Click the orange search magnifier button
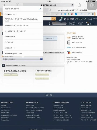The image size is (97, 130). [54, 19]
